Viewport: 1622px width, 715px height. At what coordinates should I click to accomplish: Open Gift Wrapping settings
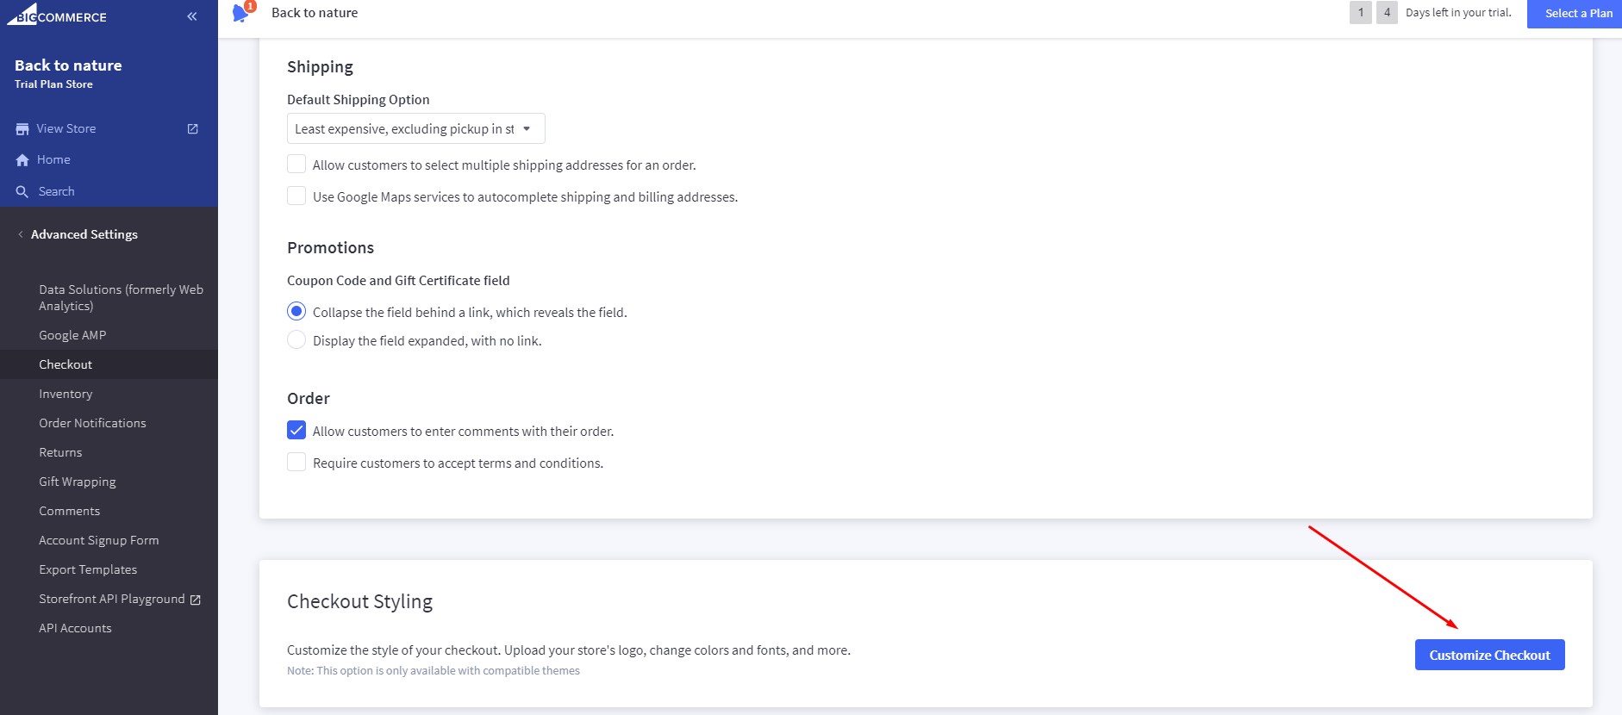click(78, 482)
